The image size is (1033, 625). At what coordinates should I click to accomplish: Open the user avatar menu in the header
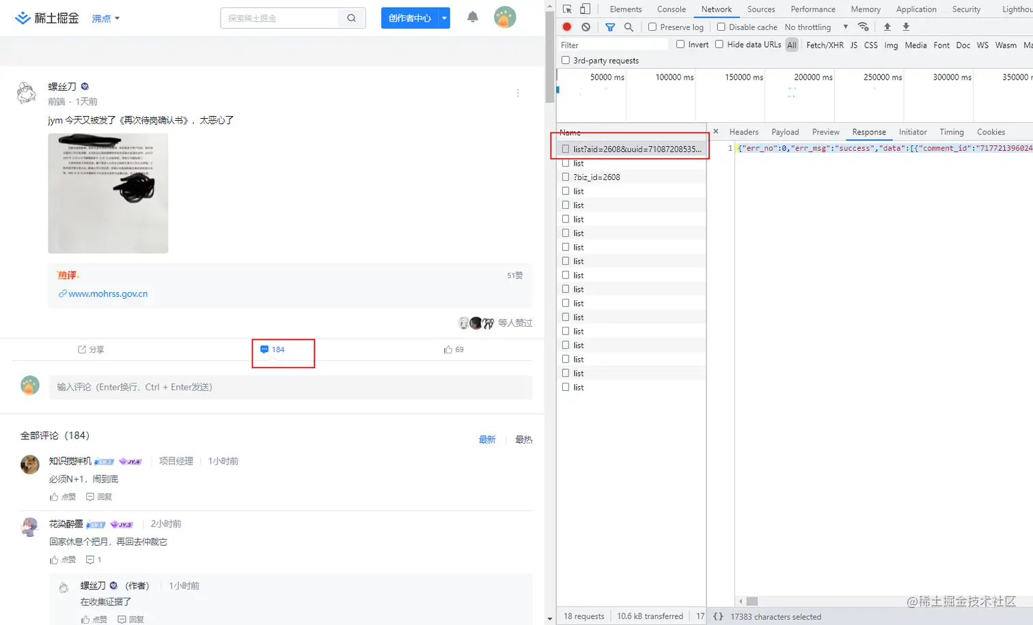tap(505, 17)
